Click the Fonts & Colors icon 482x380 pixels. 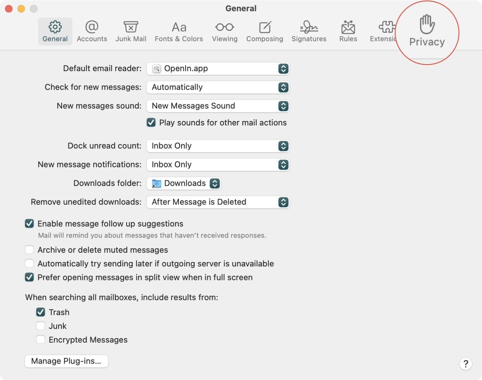click(x=178, y=30)
